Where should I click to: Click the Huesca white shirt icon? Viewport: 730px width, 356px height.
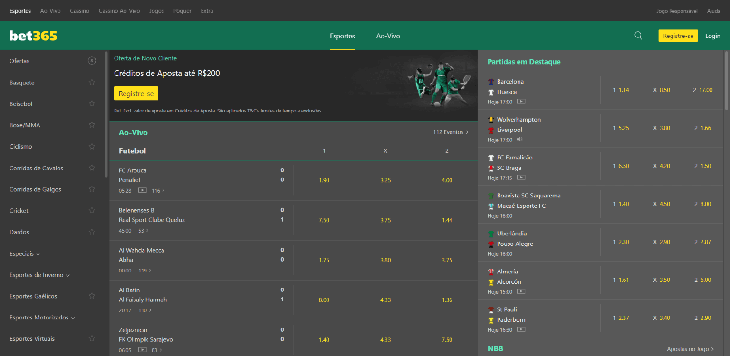491,92
